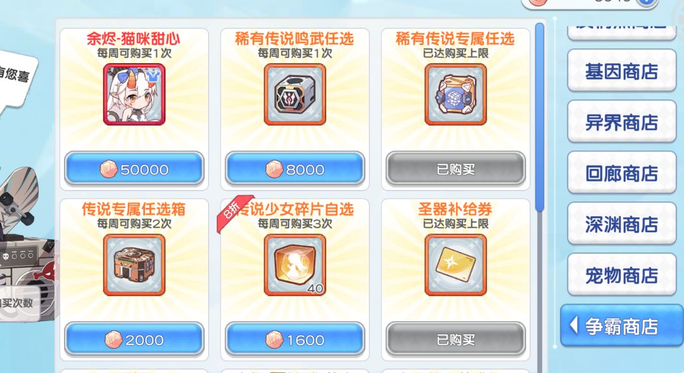Go to the 回廊商店 tab
Image resolution: width=684 pixels, height=373 pixels.
(622, 173)
